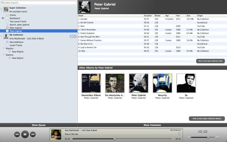
Task: Skip to the next track
Action: (33, 134)
